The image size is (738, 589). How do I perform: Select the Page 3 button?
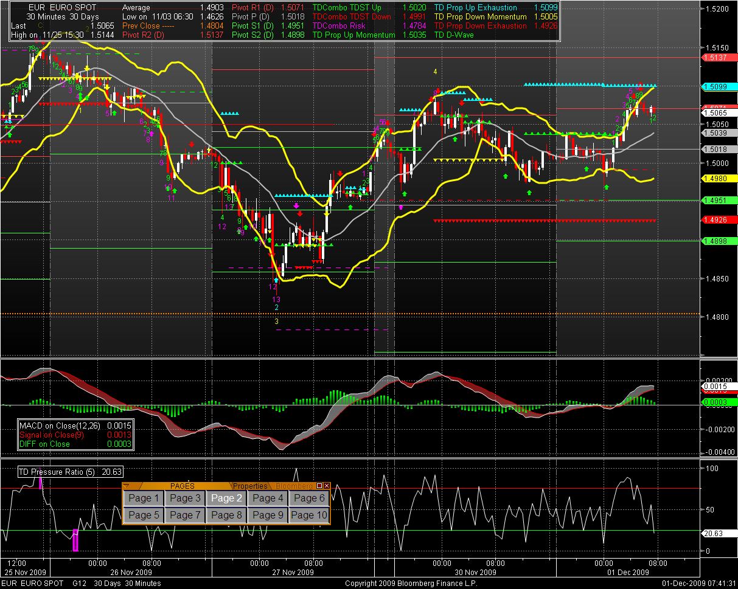[x=185, y=498]
